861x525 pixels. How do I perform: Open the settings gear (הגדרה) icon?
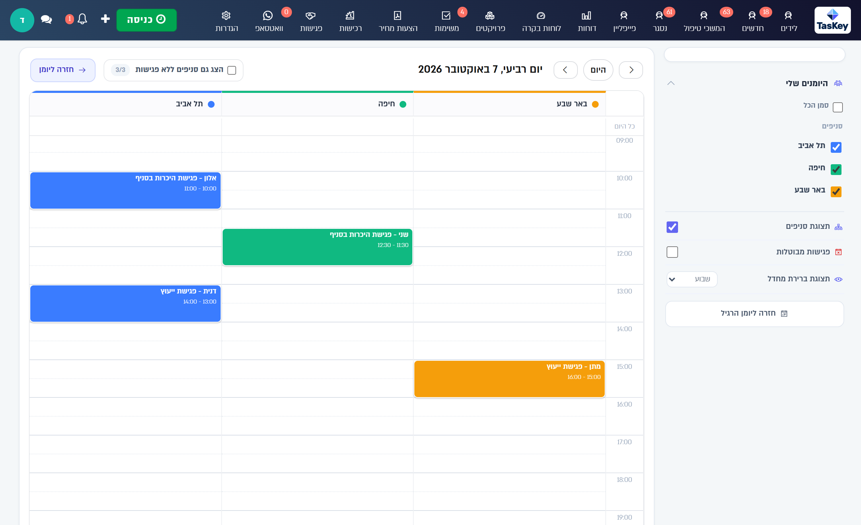[226, 15]
